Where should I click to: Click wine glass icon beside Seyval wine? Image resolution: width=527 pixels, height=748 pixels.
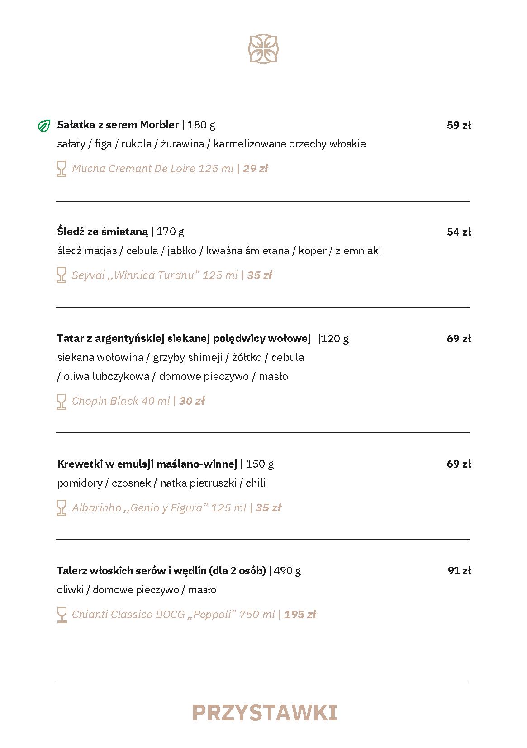click(x=61, y=275)
